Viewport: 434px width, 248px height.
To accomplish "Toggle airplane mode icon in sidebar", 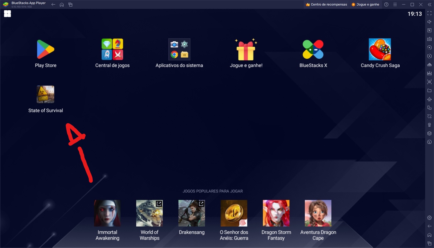I will (429, 99).
